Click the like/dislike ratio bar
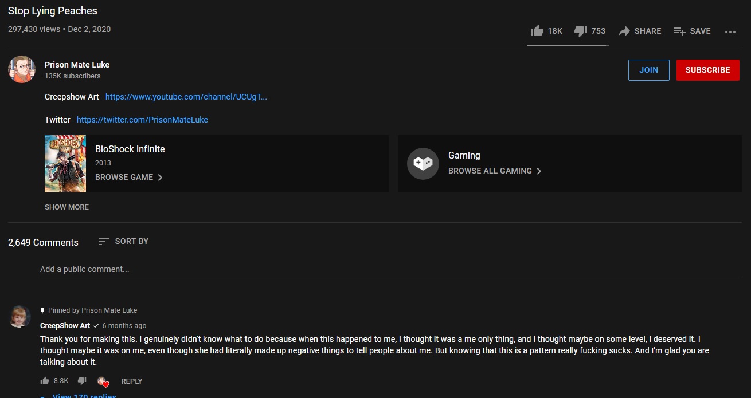Screen dimensions: 751x398 (568, 45)
